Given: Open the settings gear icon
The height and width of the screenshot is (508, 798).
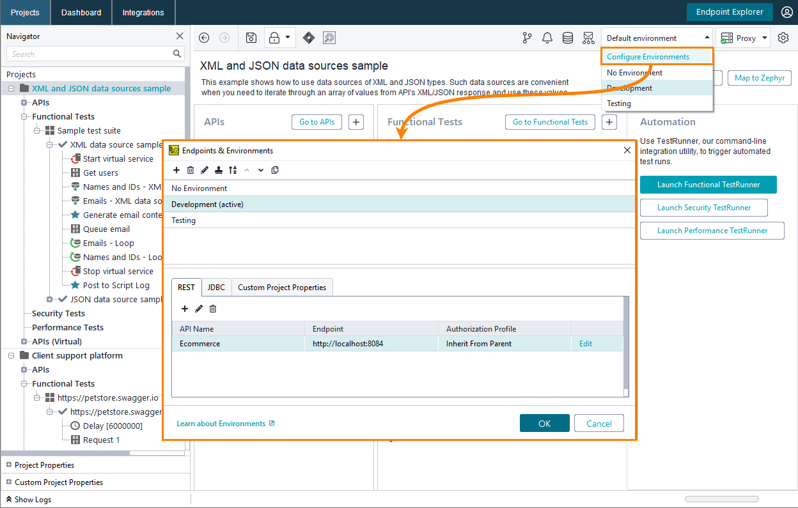Looking at the screenshot, I should (783, 38).
